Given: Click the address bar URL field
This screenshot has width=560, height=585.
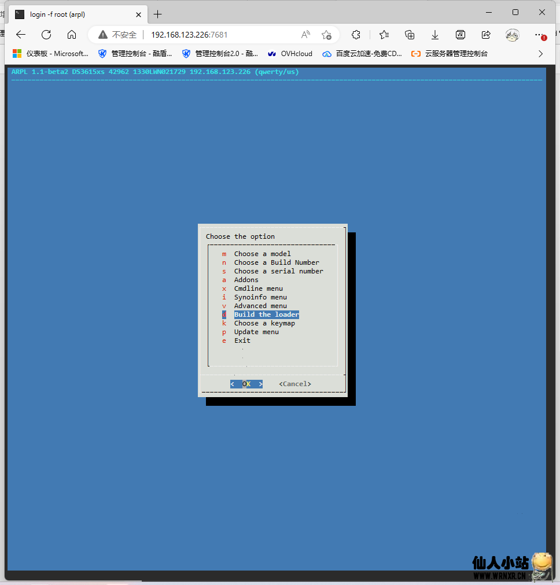Looking at the screenshot, I should click(220, 35).
